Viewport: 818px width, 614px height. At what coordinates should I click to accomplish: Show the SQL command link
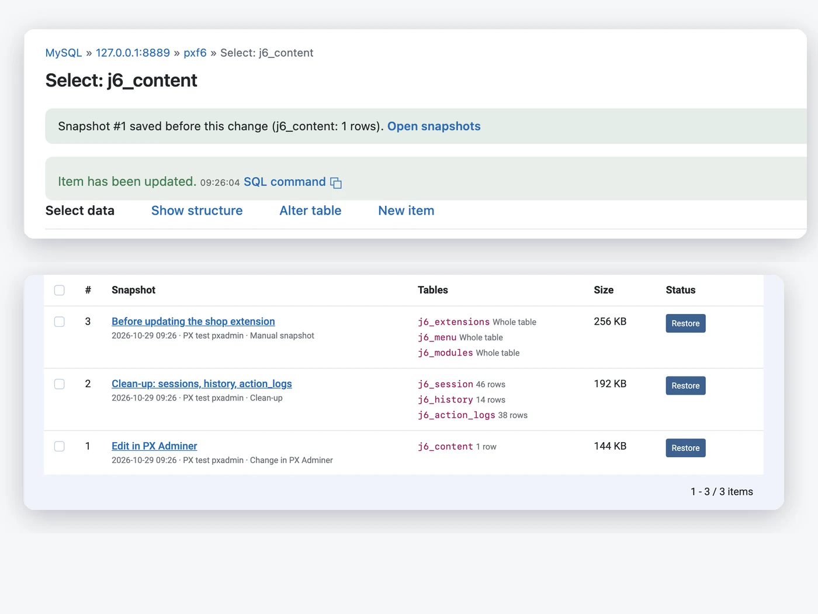tap(285, 182)
